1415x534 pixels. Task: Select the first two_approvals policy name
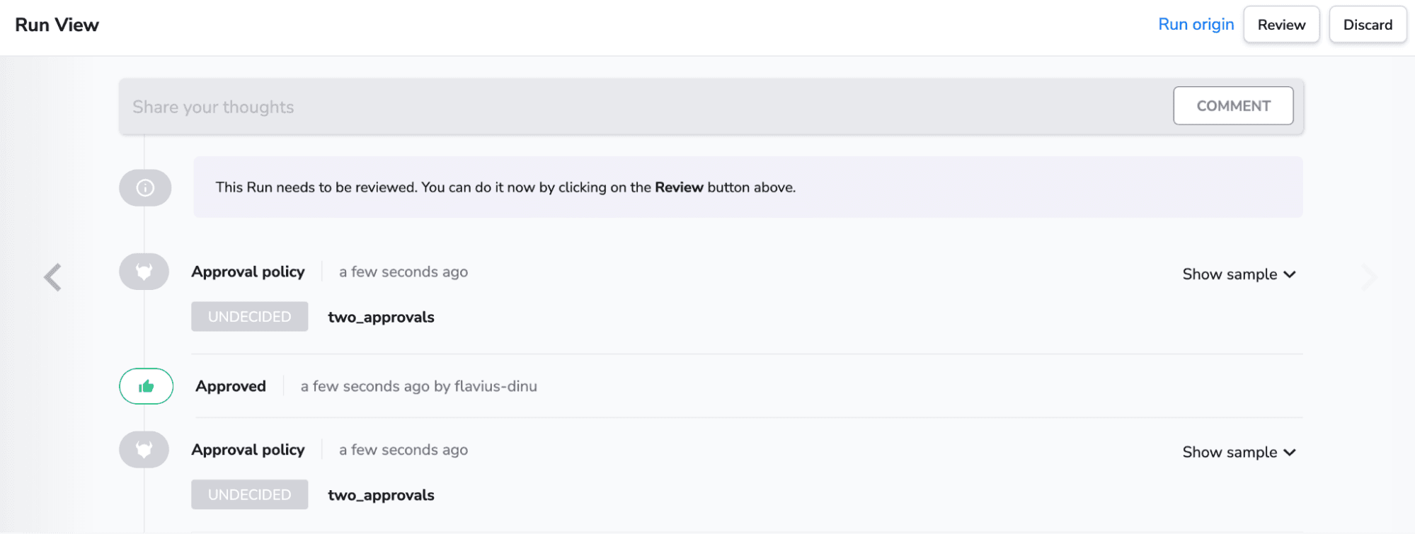point(381,318)
